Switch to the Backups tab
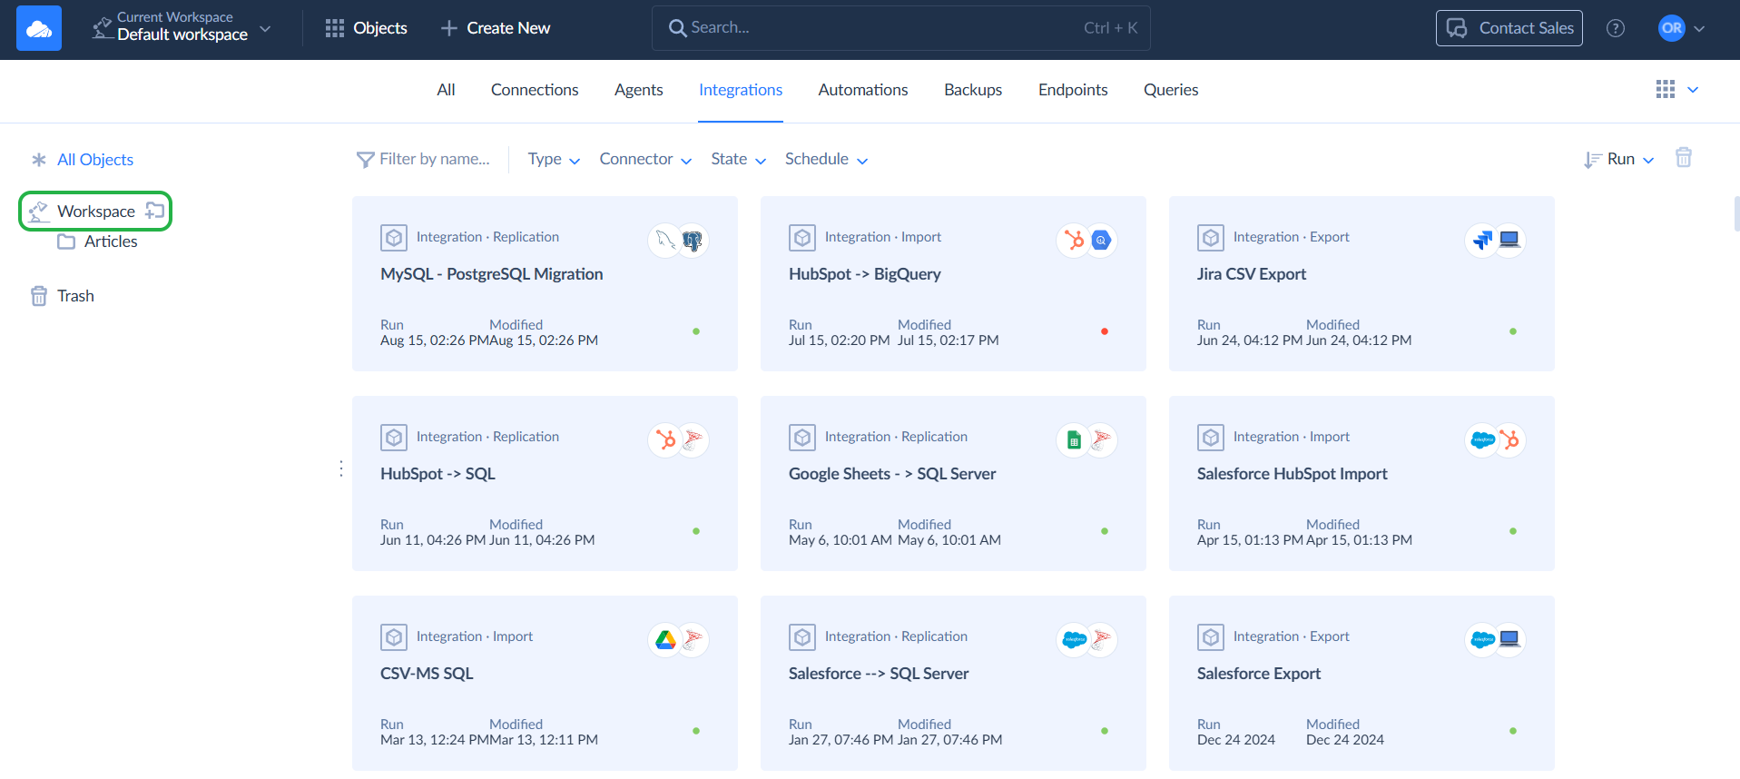 click(x=973, y=90)
